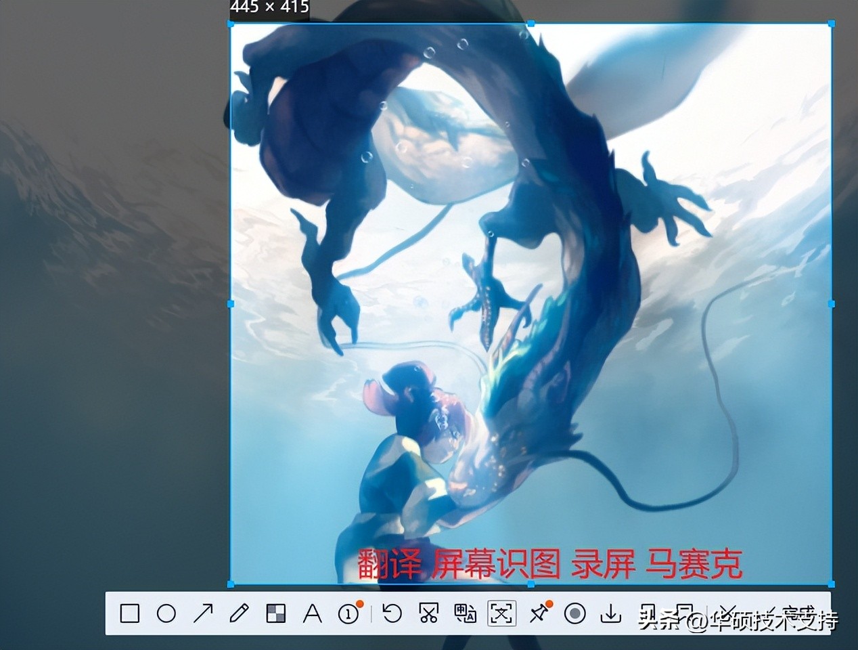Click the left-edge middle resize handle
Screen dimensions: 858x650
(x=231, y=304)
